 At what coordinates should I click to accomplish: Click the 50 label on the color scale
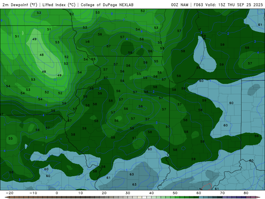coord(175,193)
